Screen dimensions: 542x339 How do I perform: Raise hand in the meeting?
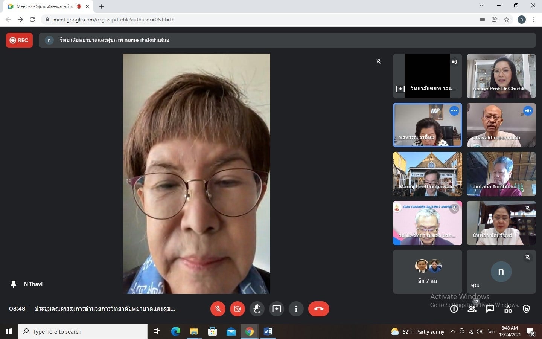coord(257,309)
